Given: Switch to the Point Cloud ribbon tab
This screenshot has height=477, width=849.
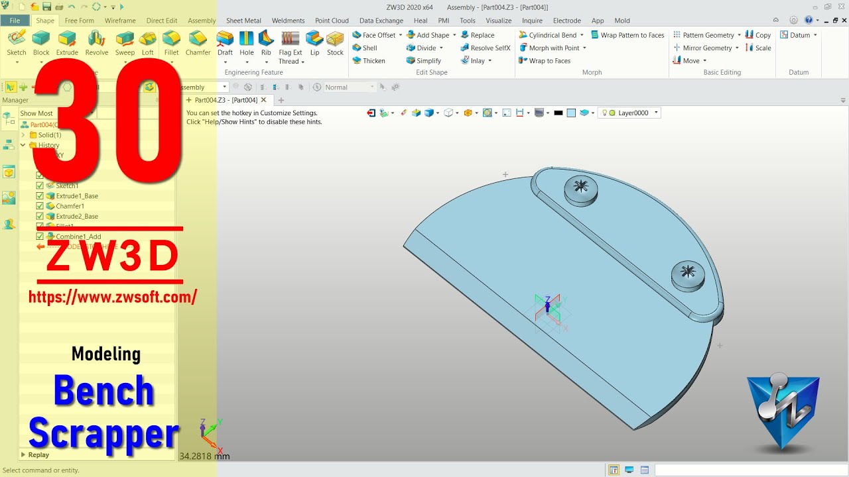Looking at the screenshot, I should pos(332,21).
